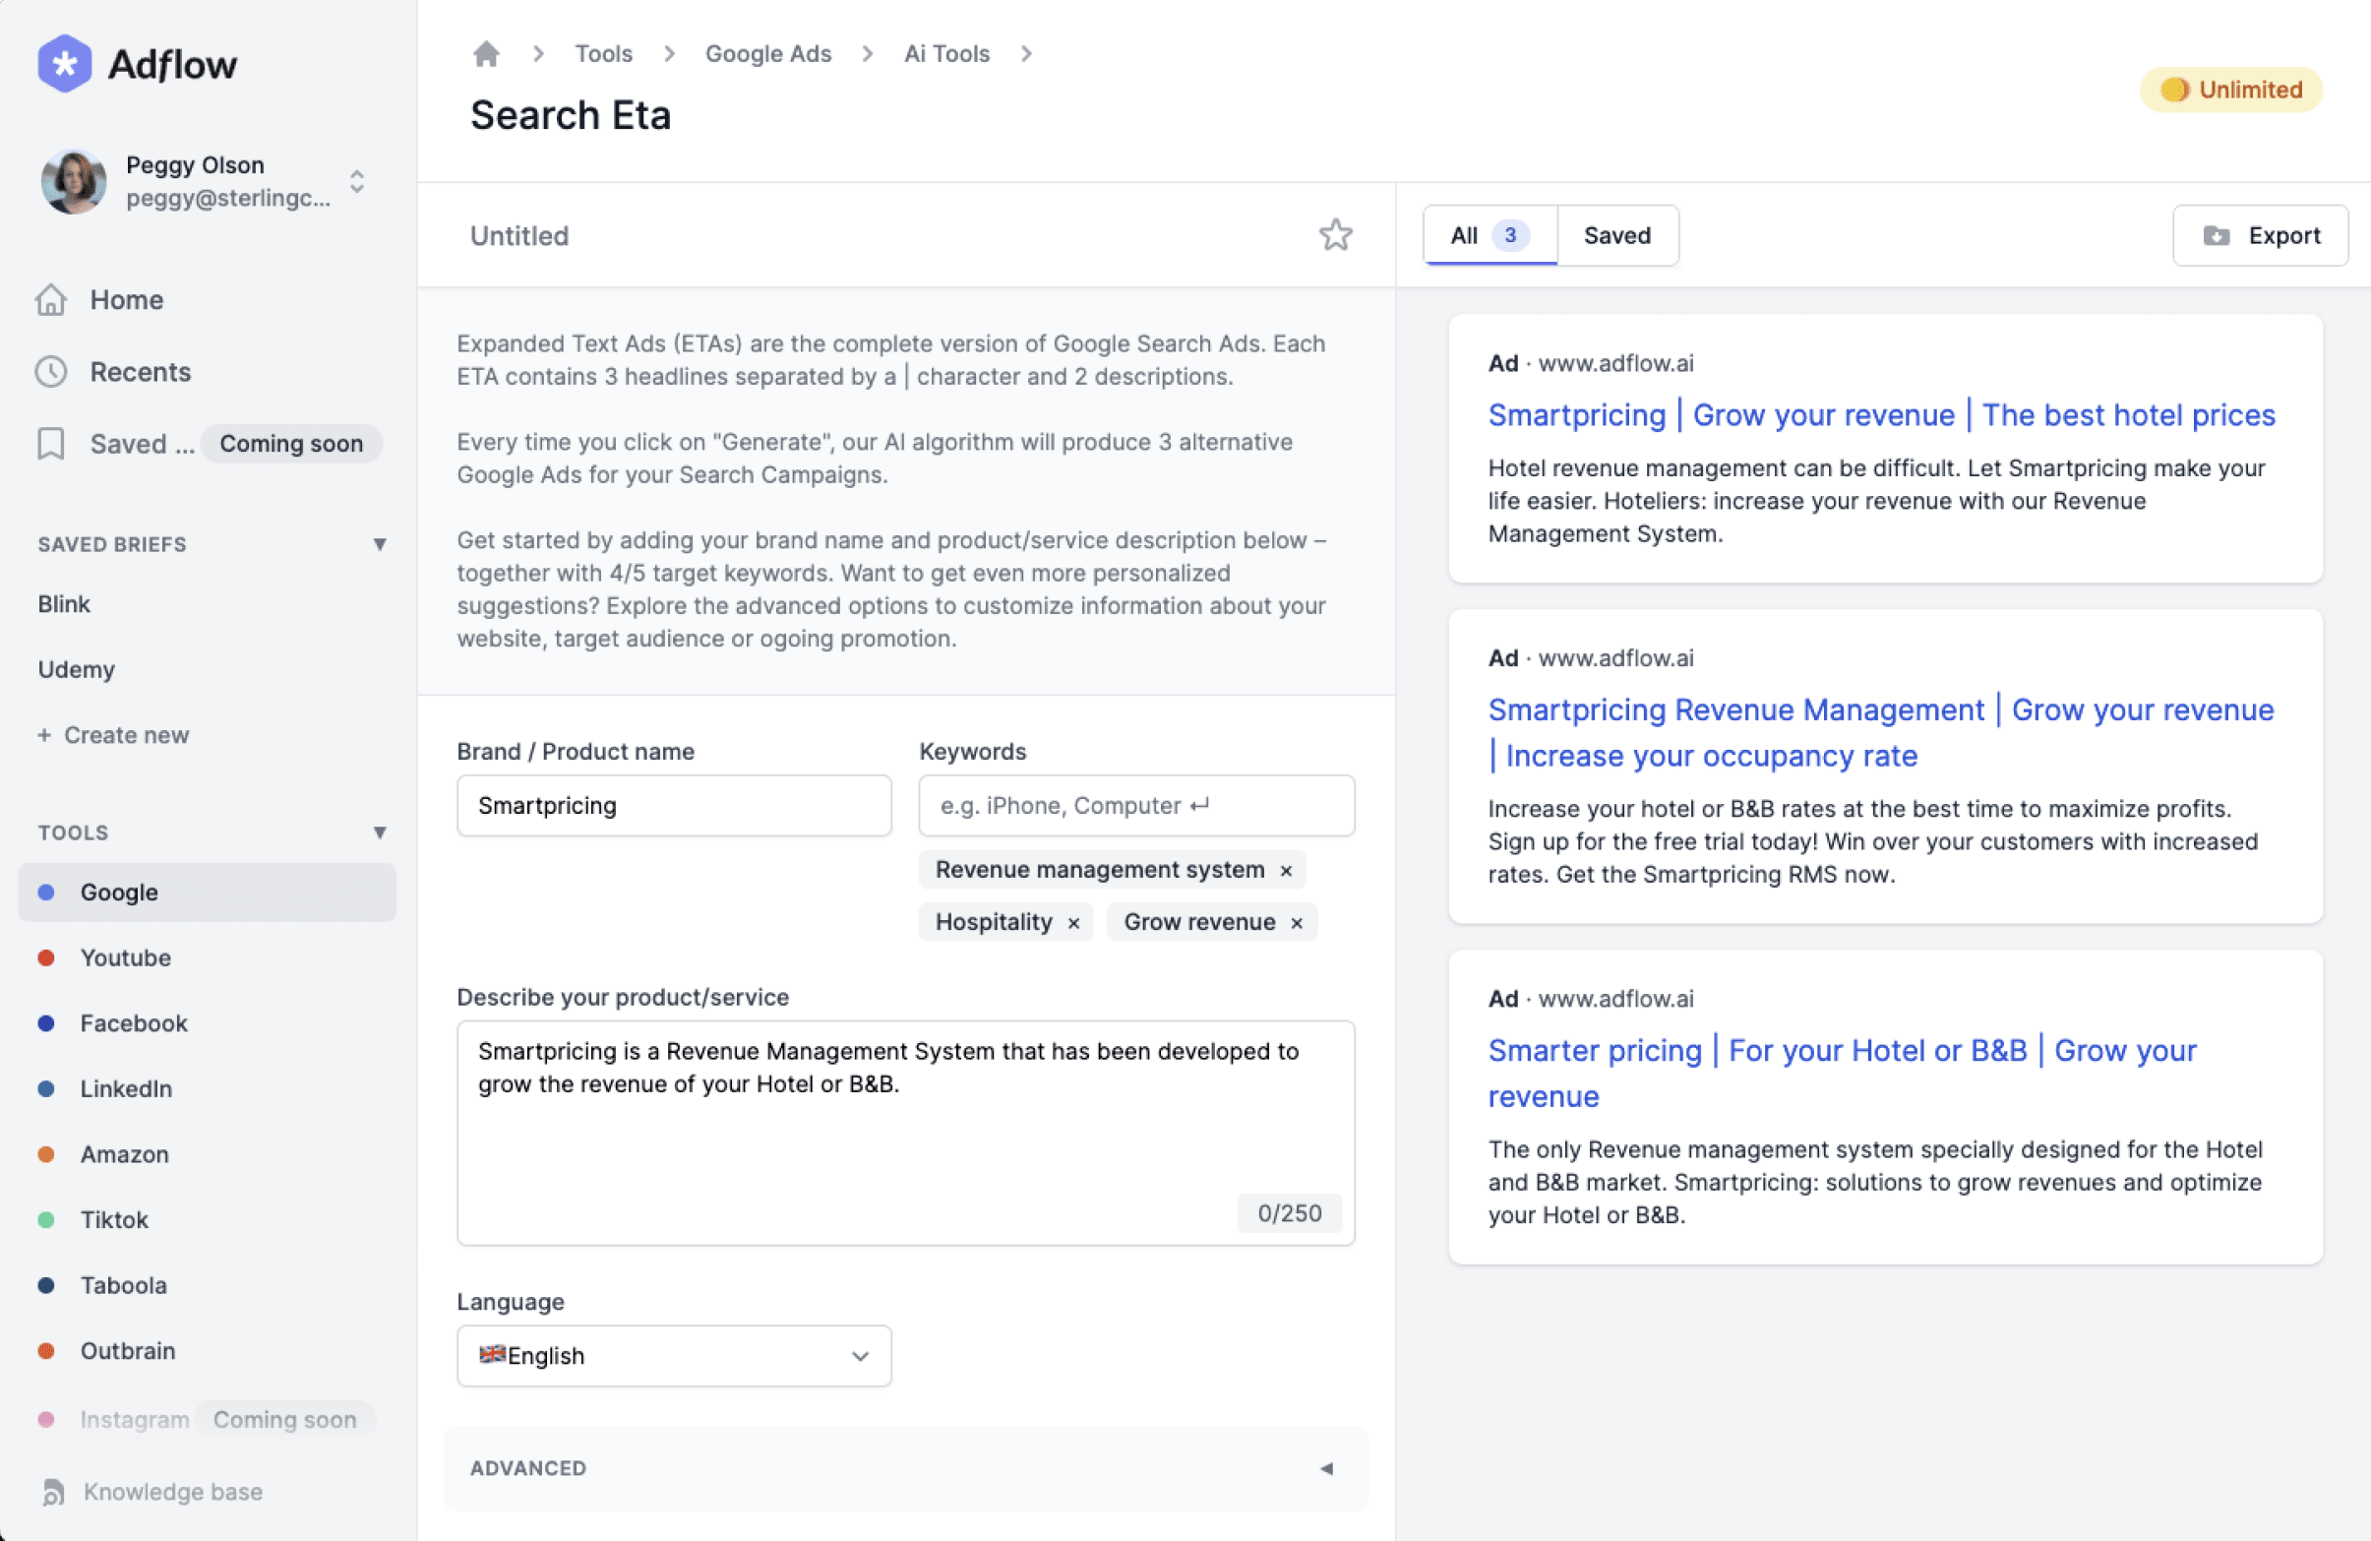Click the Adflow logo icon

pos(64,64)
